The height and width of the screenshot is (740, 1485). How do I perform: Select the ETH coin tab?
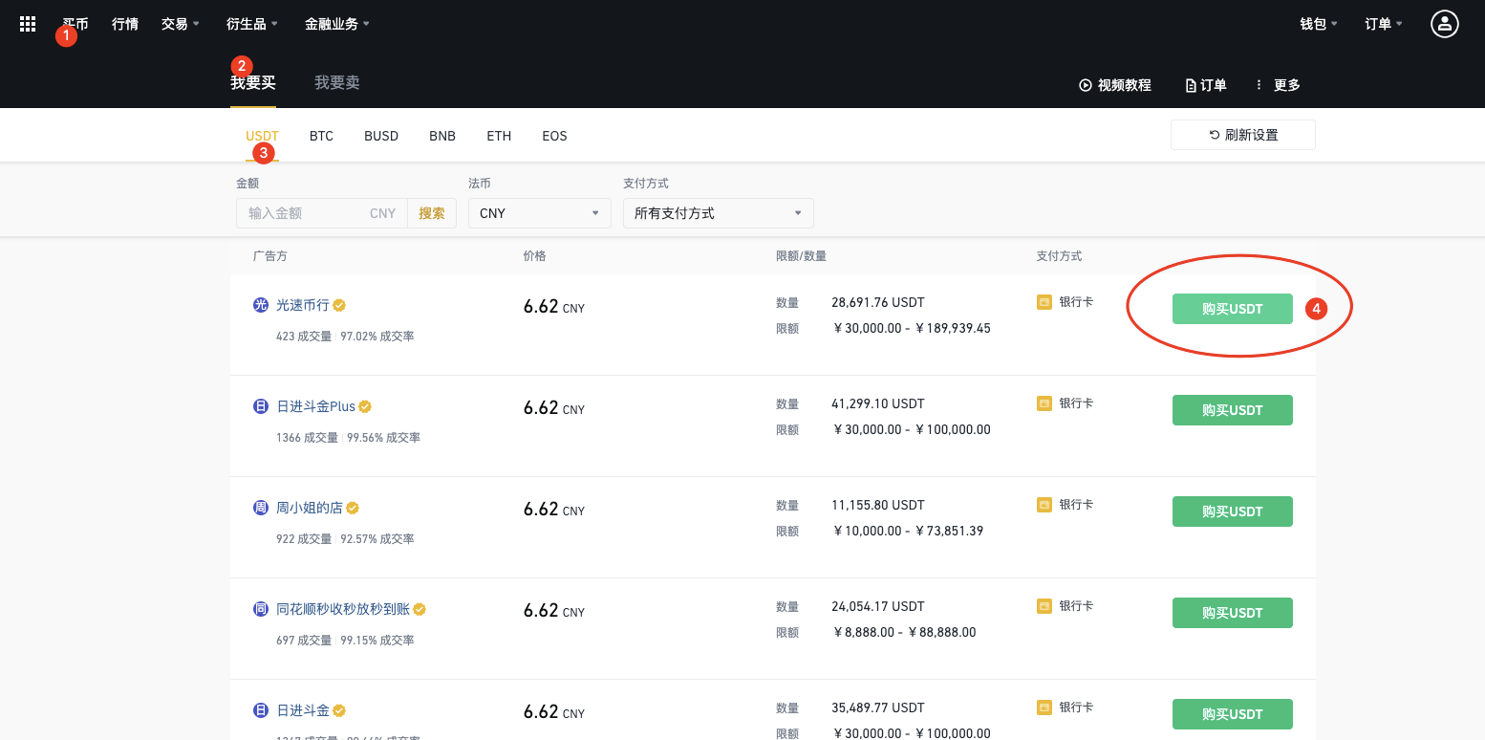(499, 136)
